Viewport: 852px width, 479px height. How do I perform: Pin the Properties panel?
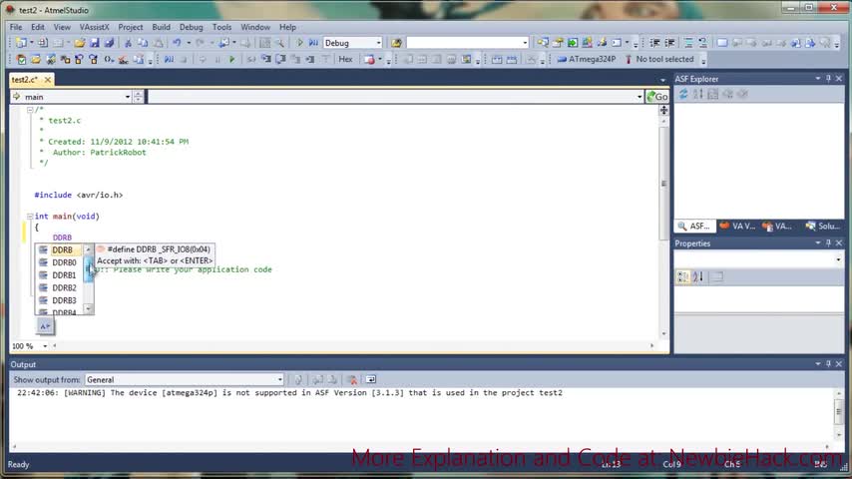tap(828, 243)
